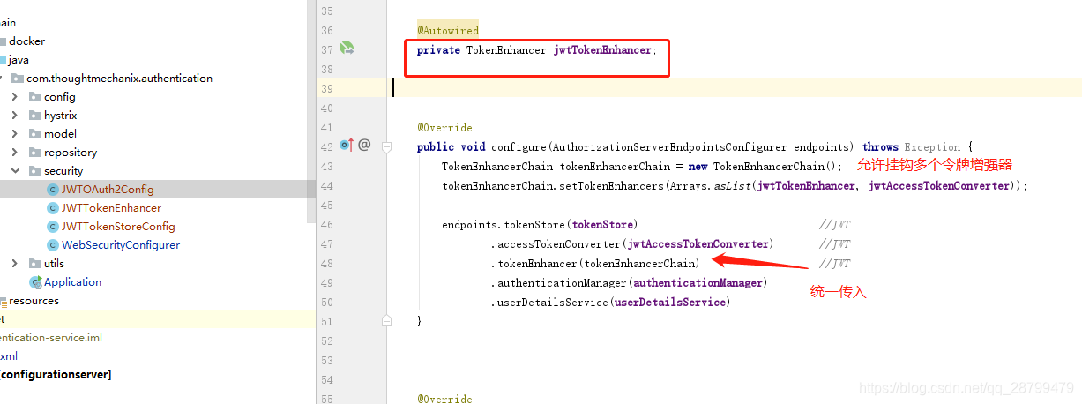The width and height of the screenshot is (1082, 404).
Task: Open JWTOAuth2Config in the project tree
Action: click(x=108, y=190)
